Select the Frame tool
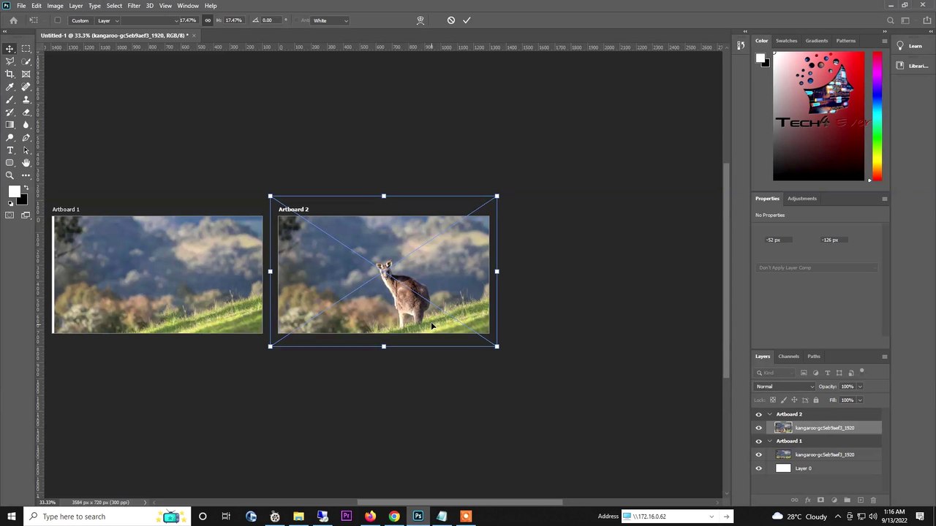This screenshot has height=526, width=936. pos(26,74)
